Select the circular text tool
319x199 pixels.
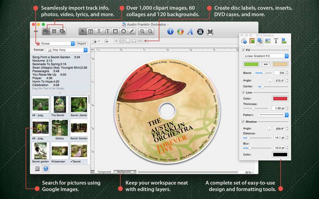[99, 31]
